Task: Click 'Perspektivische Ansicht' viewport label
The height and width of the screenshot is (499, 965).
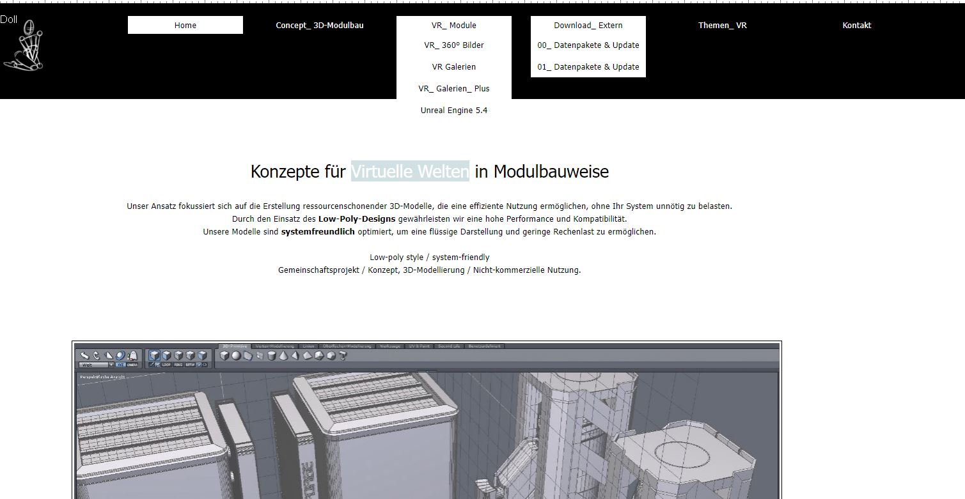Action: tap(102, 377)
